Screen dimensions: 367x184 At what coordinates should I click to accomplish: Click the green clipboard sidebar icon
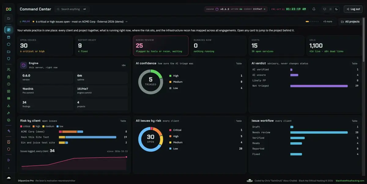9,77
